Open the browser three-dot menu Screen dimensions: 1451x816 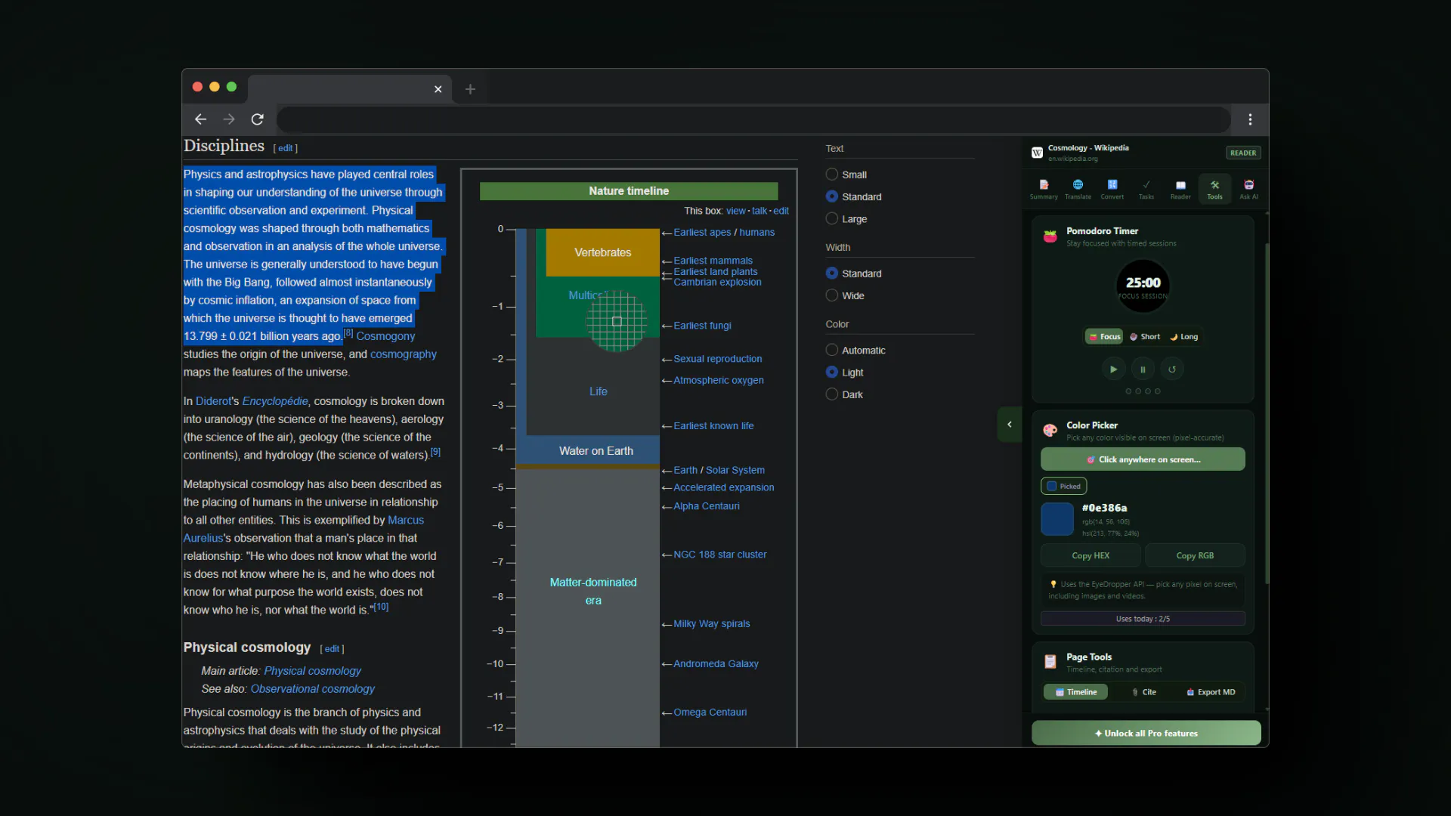coord(1250,119)
